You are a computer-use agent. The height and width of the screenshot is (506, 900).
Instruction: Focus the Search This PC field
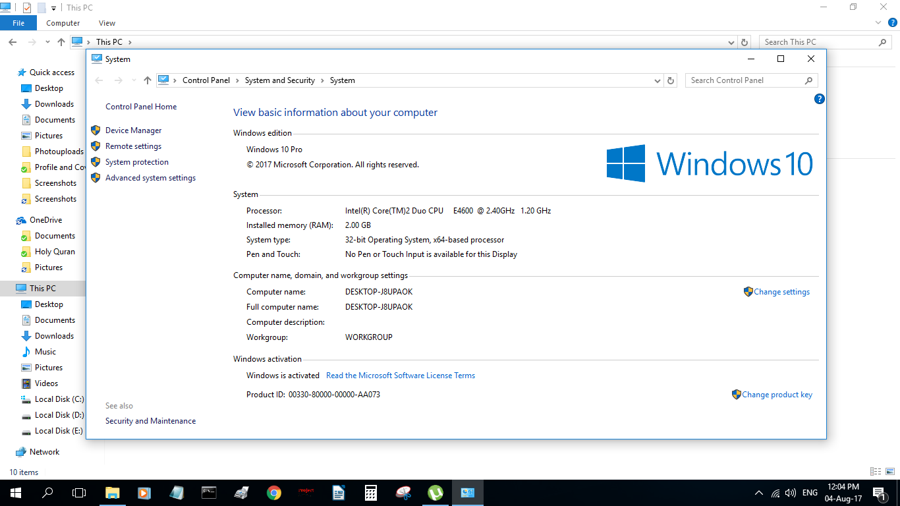(826, 42)
